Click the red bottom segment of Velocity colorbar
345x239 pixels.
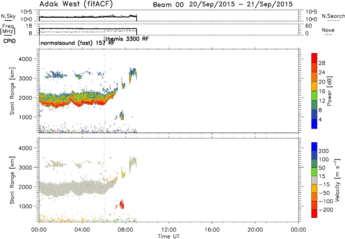tap(314, 214)
